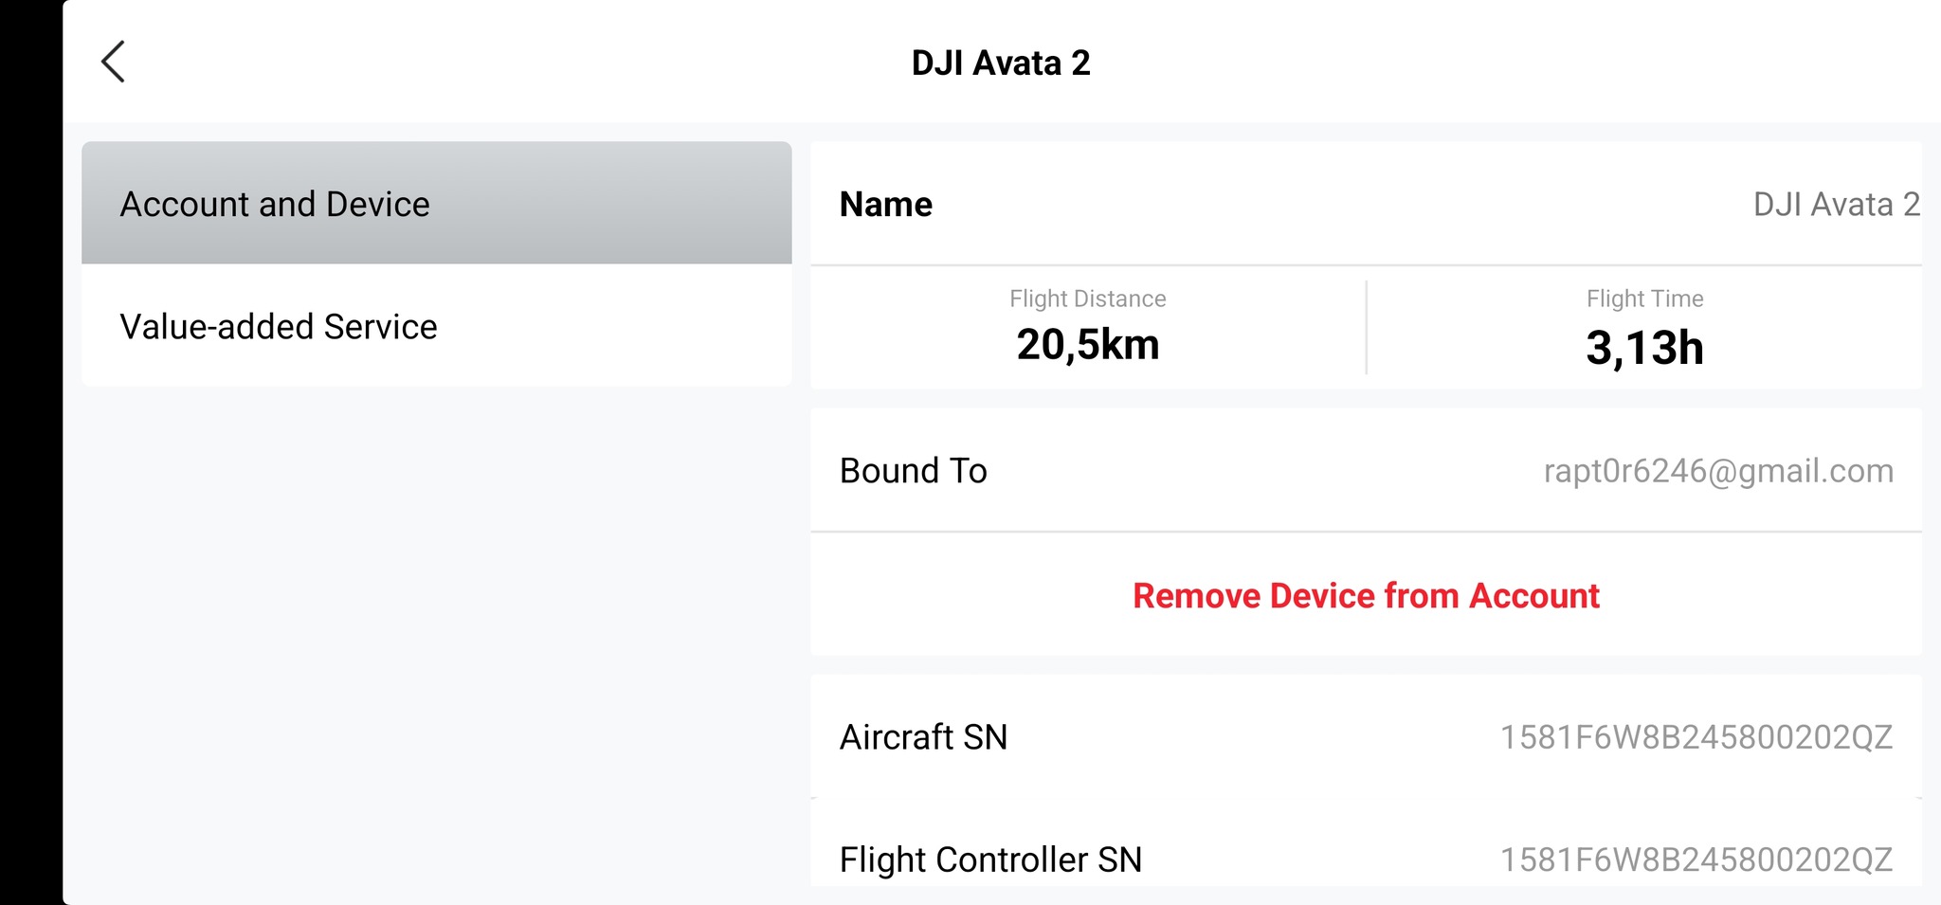This screenshot has height=905, width=1941.
Task: Tap the back arrow icon
Action: pyautogui.click(x=114, y=63)
